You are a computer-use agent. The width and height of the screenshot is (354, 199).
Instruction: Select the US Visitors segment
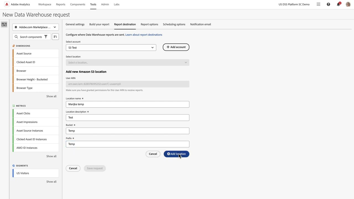pyautogui.click(x=36, y=173)
